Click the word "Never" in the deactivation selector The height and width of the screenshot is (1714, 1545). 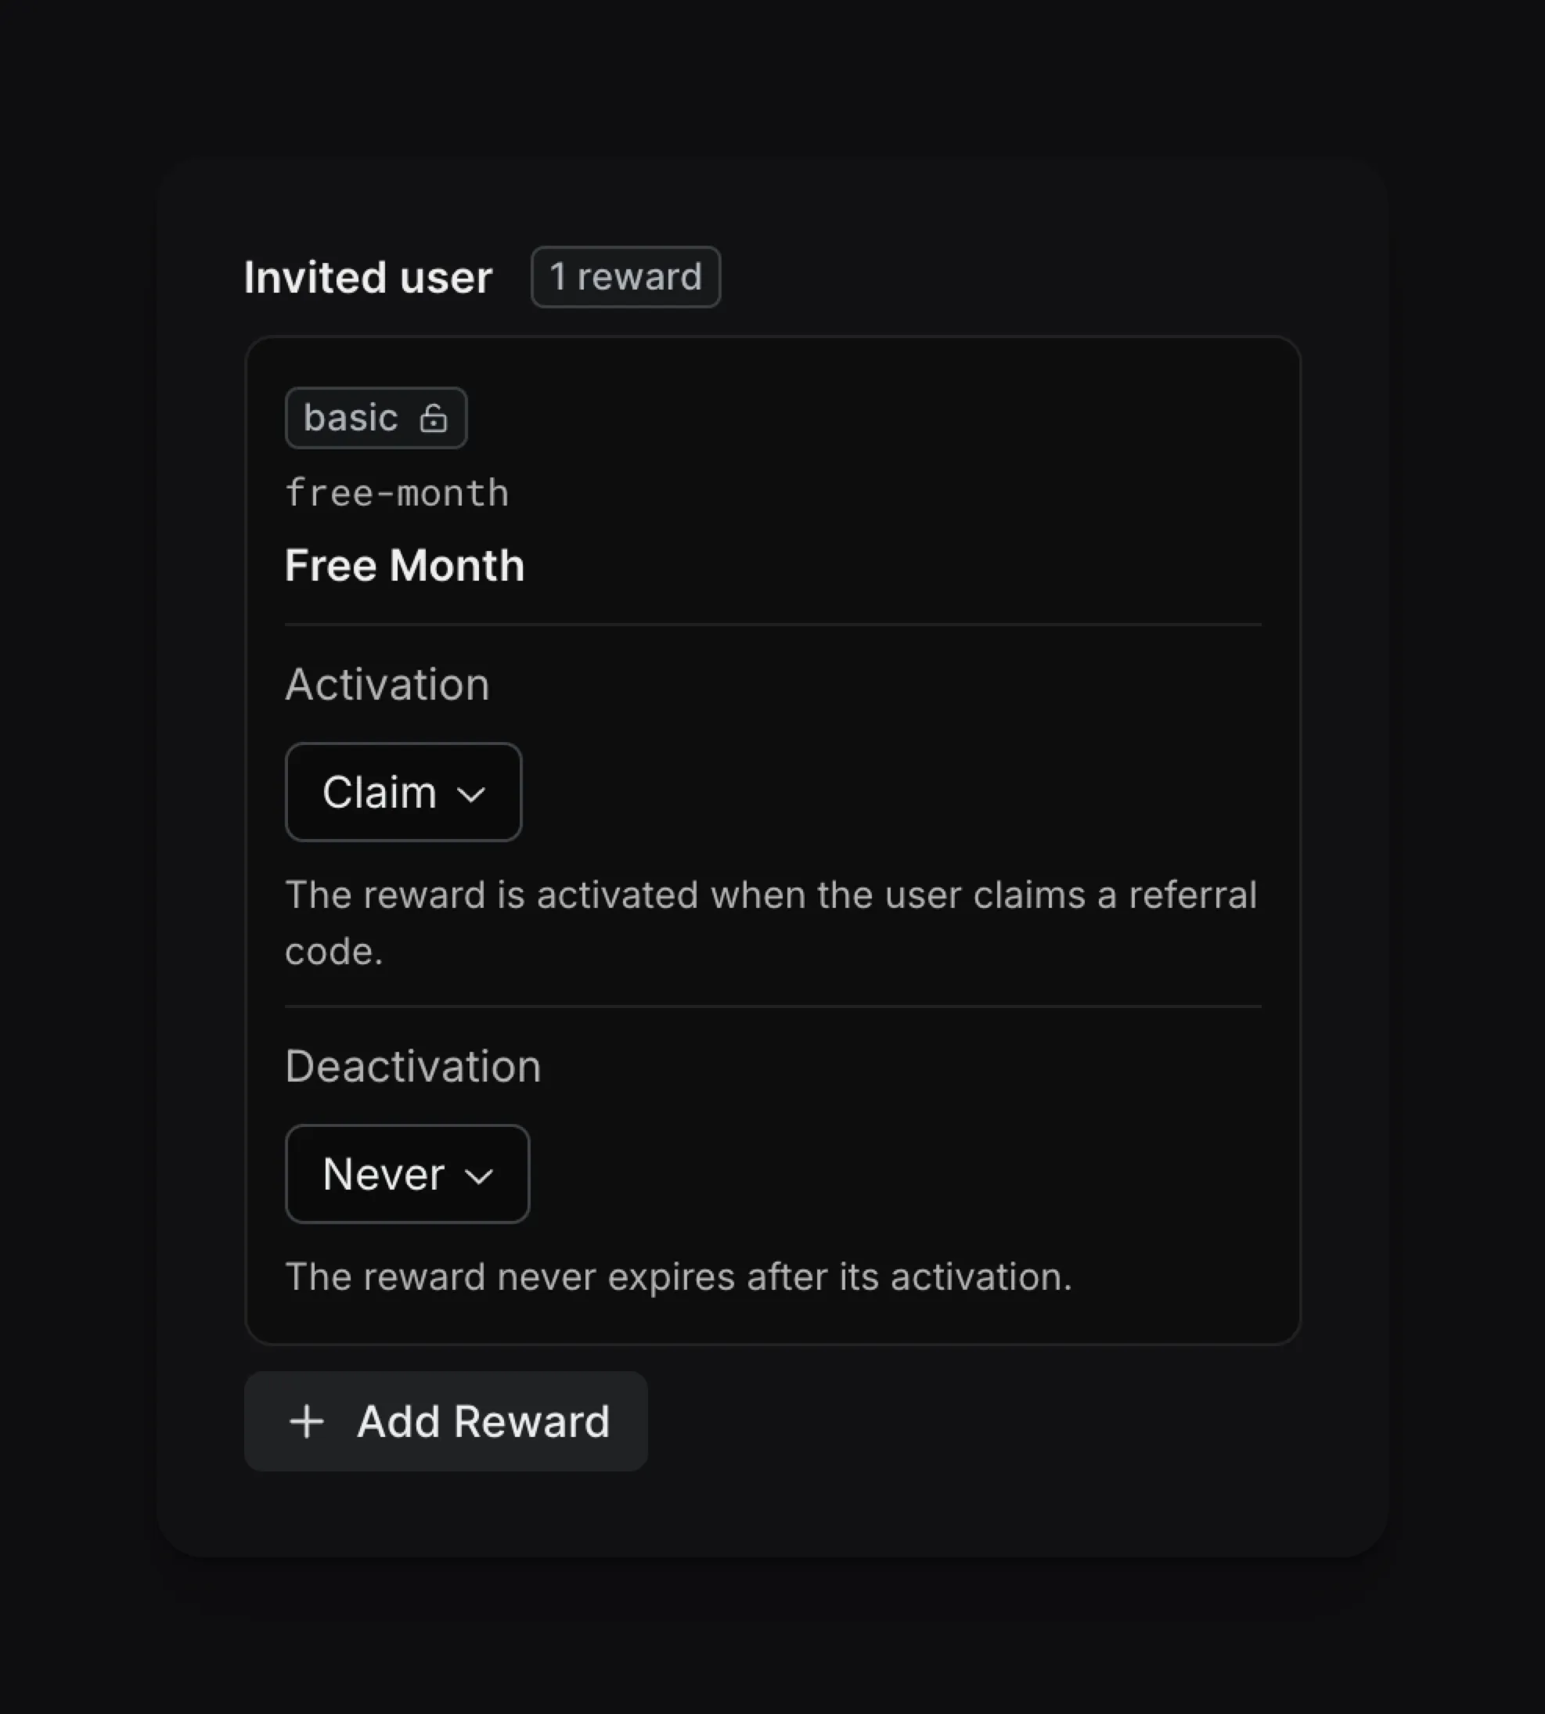(x=384, y=1174)
